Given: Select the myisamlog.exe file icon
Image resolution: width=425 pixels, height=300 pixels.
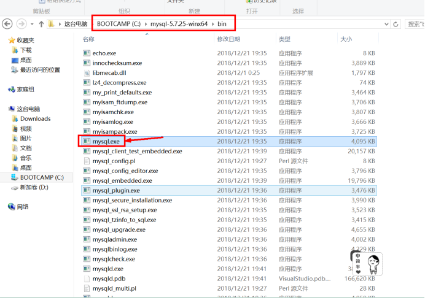Looking at the screenshot, I should (x=87, y=121).
